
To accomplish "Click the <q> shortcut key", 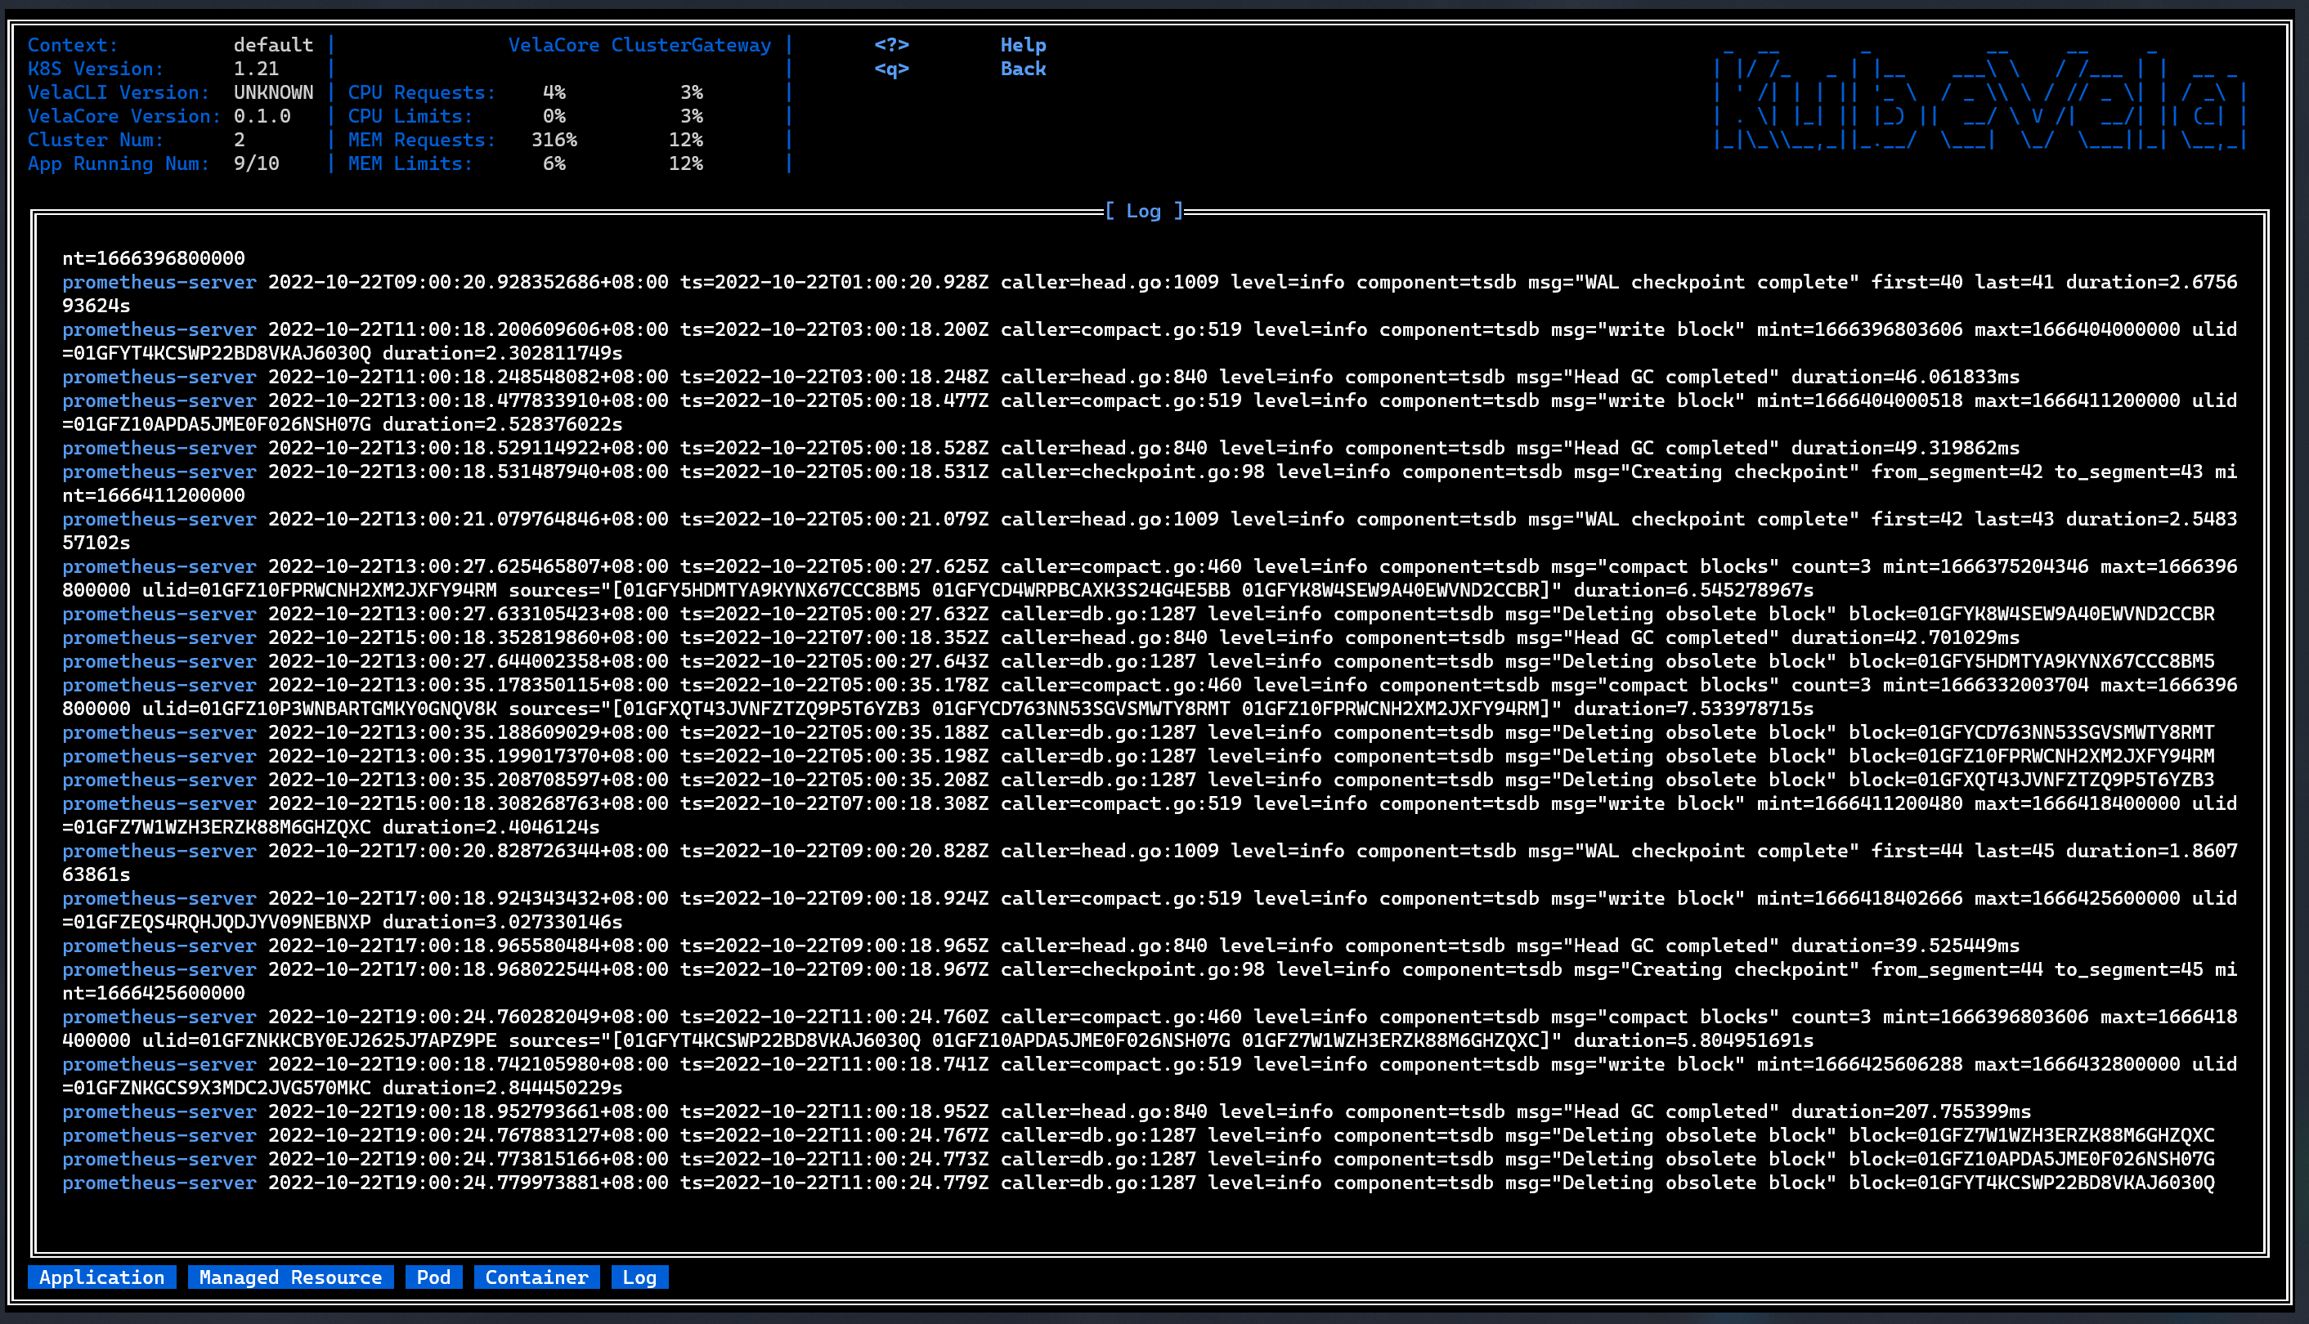I will 891,68.
